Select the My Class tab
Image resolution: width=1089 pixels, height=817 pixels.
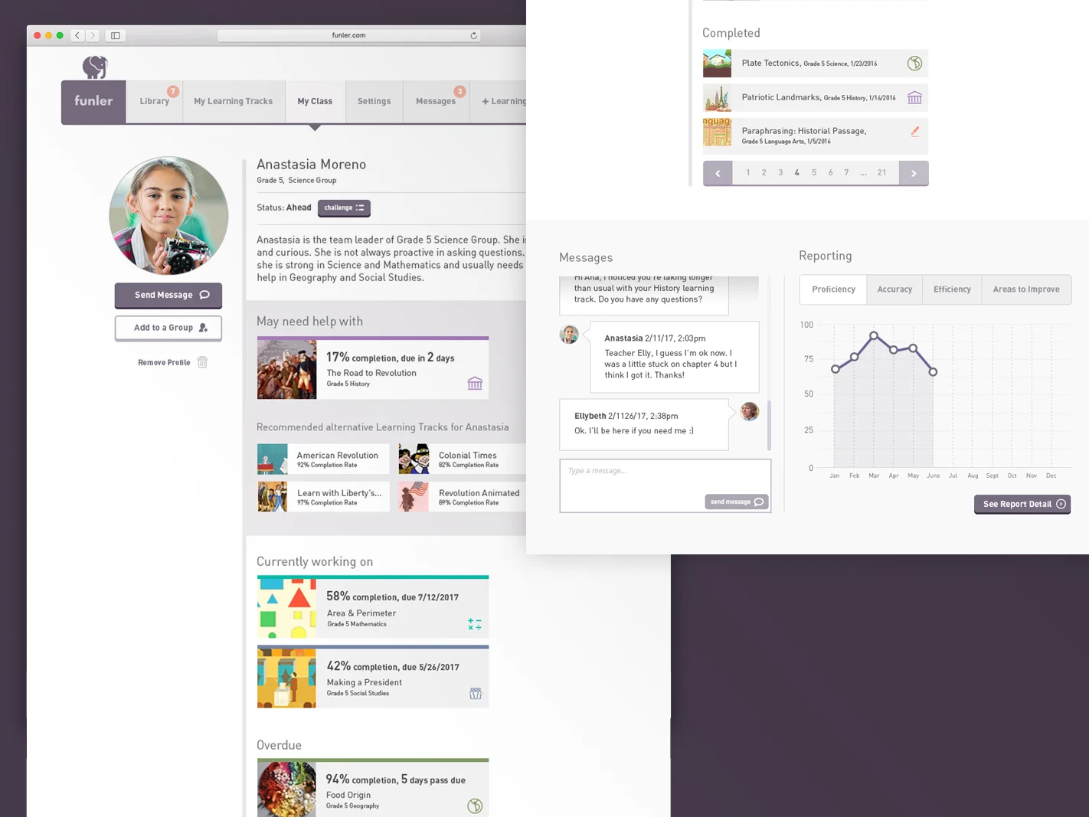(315, 101)
